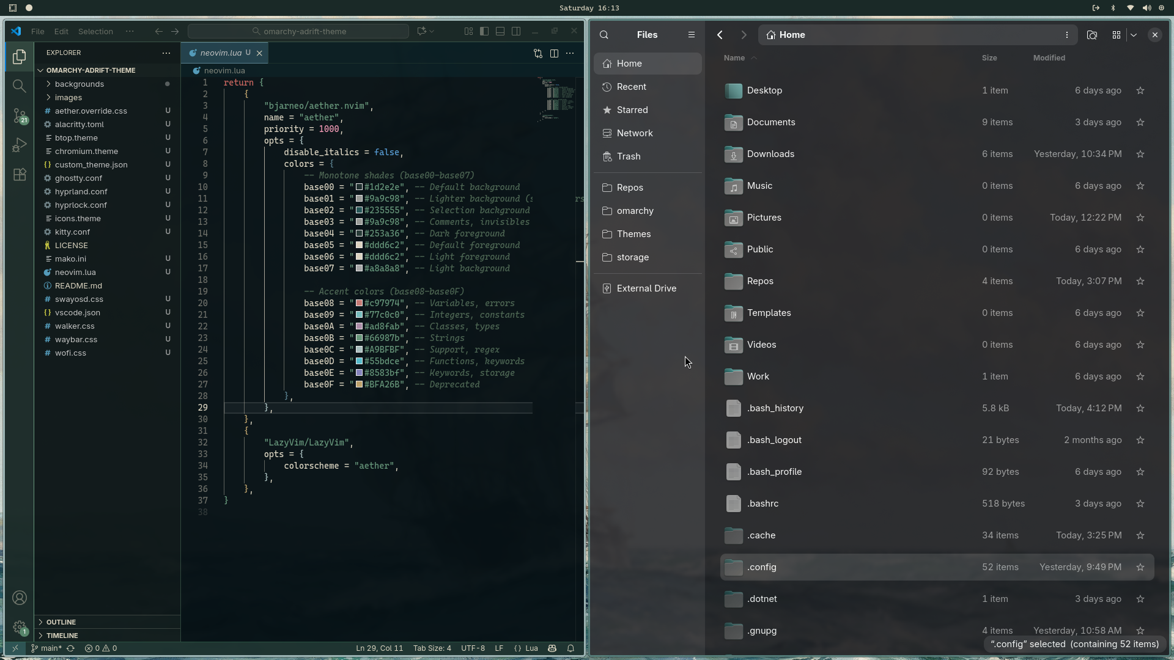
Task: Click the search folder icon in Files header
Action: coord(1092,35)
